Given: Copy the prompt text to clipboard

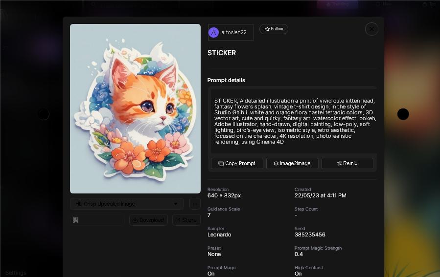Looking at the screenshot, I should click(x=237, y=163).
